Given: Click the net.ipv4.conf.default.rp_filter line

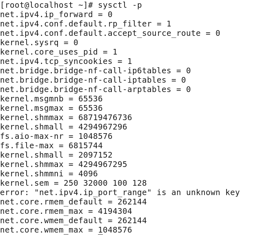Looking at the screenshot, I should point(86,24).
